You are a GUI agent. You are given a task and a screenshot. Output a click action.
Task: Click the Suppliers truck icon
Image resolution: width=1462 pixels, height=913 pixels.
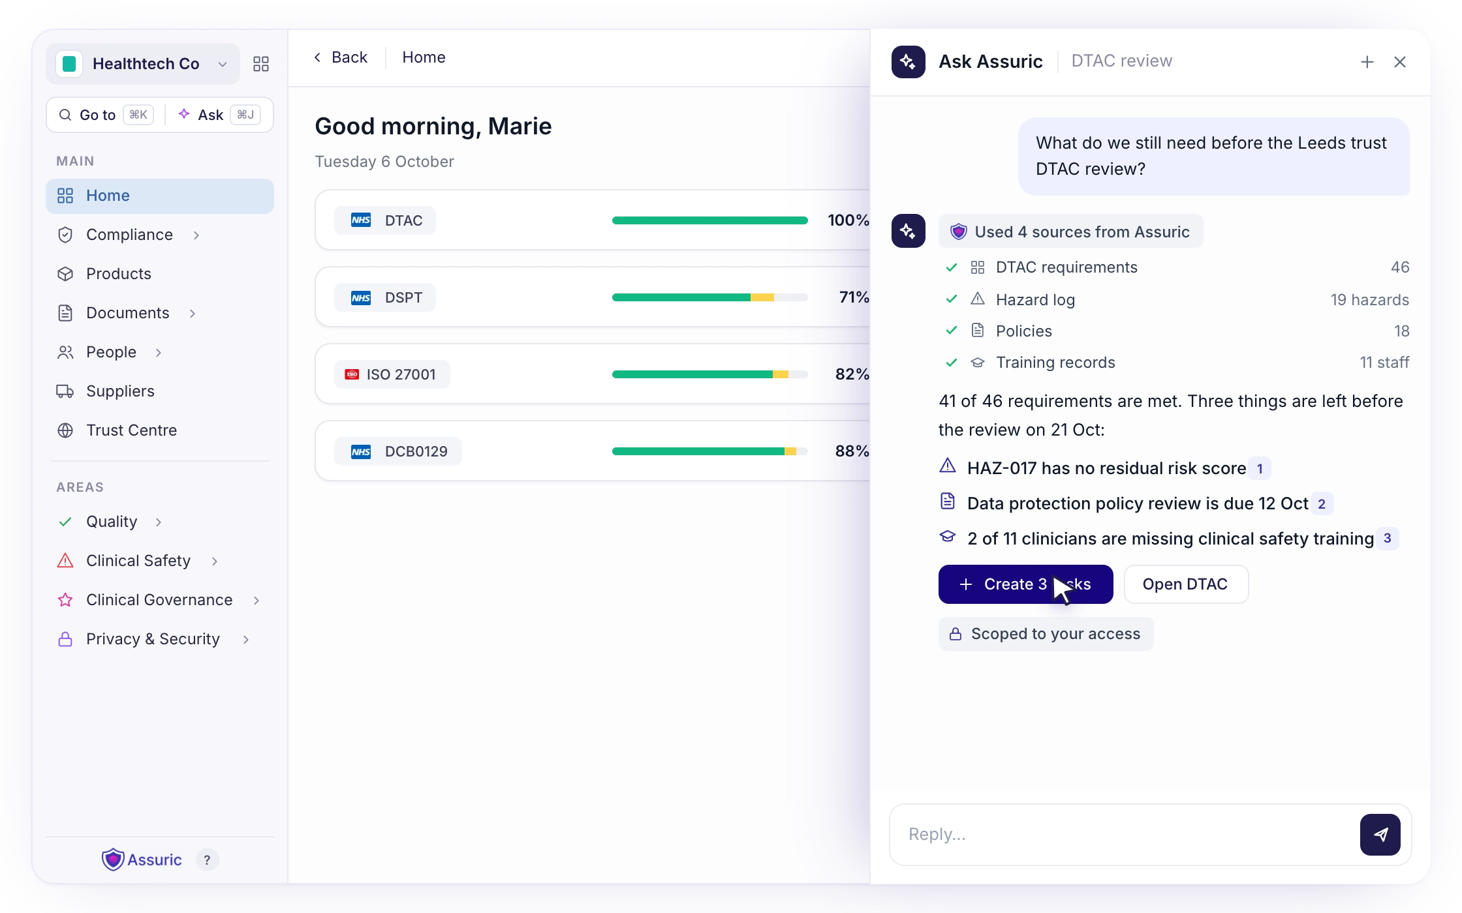65,391
